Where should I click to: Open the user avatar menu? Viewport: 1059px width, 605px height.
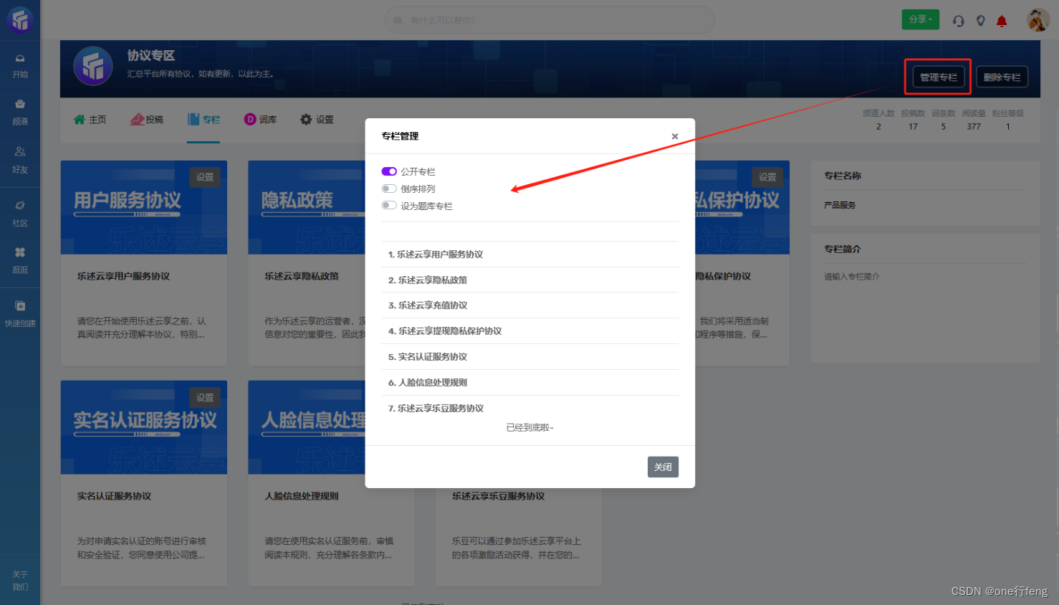[1038, 20]
